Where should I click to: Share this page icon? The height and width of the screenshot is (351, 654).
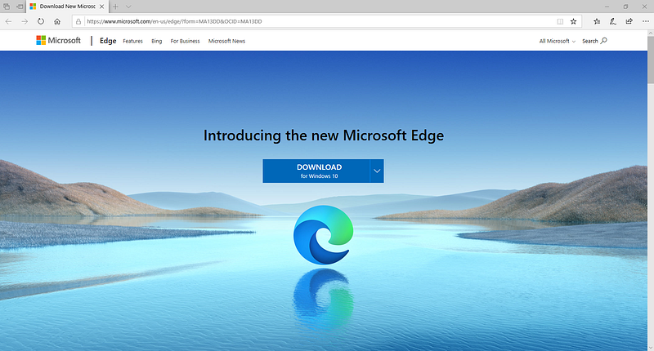click(x=629, y=22)
